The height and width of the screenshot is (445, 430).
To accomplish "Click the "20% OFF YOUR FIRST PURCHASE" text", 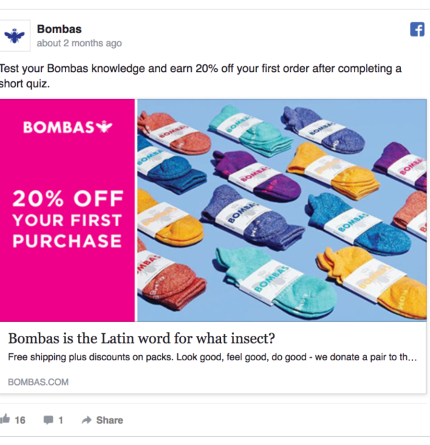I will click(x=67, y=219).
